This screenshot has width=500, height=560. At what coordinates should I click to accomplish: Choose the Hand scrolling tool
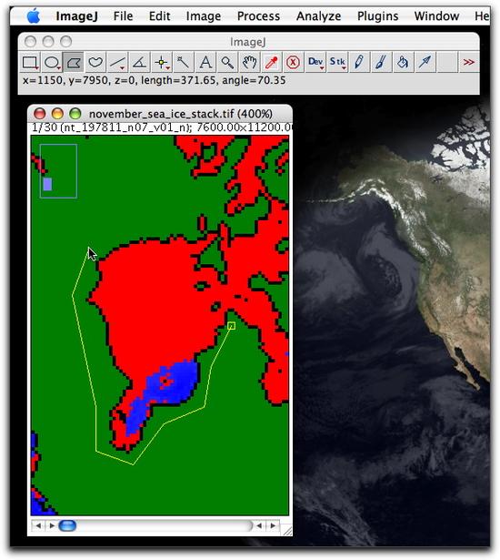249,63
